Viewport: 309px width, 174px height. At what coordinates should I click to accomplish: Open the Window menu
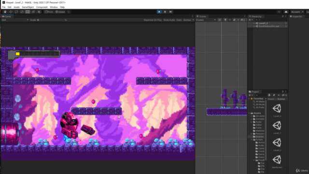(x=54, y=7)
